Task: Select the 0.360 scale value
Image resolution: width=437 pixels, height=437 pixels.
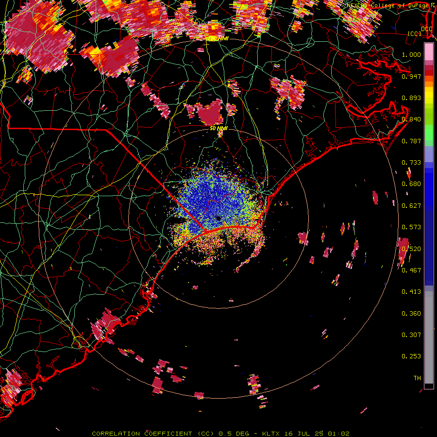Action: point(411,313)
